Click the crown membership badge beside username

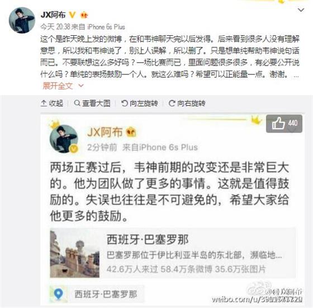(84, 15)
